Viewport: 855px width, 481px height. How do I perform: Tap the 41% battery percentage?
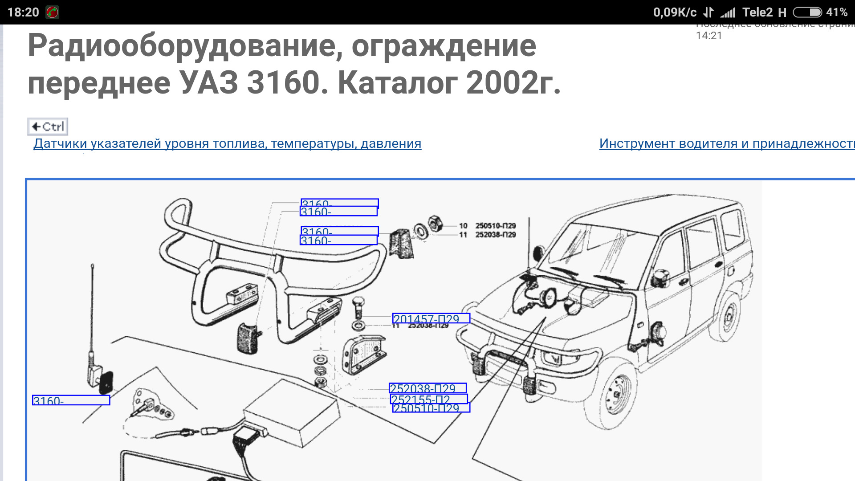point(837,12)
